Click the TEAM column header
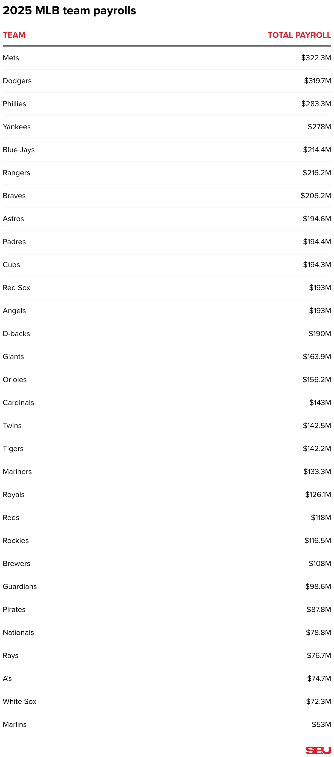The height and width of the screenshot is (757, 334). point(14,35)
